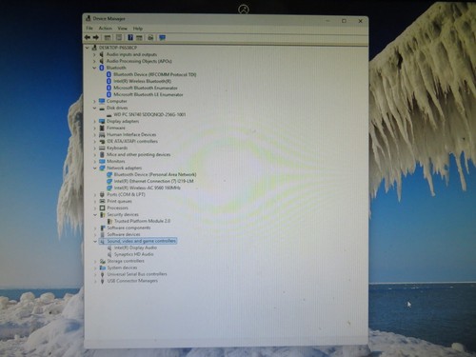Click the Storage controllers category icon
The width and height of the screenshot is (476, 357).
click(102, 261)
